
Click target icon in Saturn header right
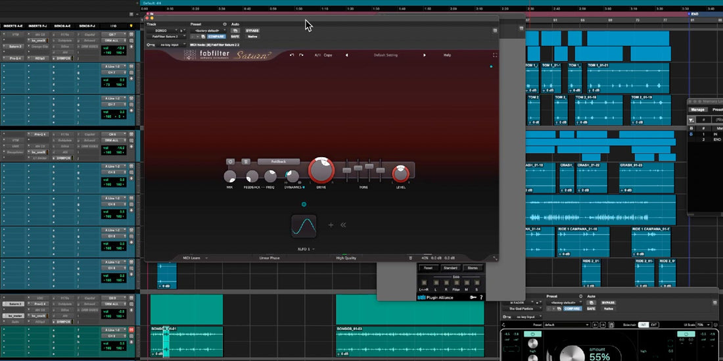click(x=495, y=30)
